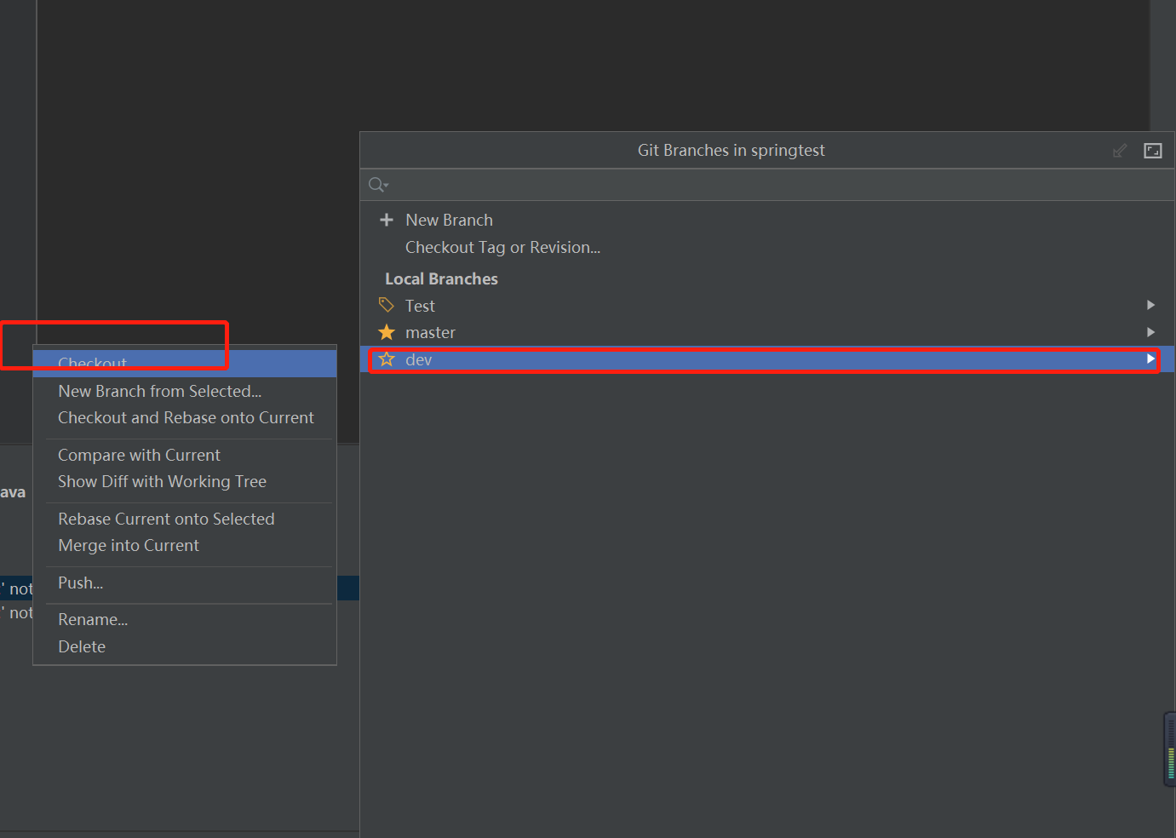Viewport: 1176px width, 838px height.
Task: Select New Branch from Selected...
Action: click(159, 391)
